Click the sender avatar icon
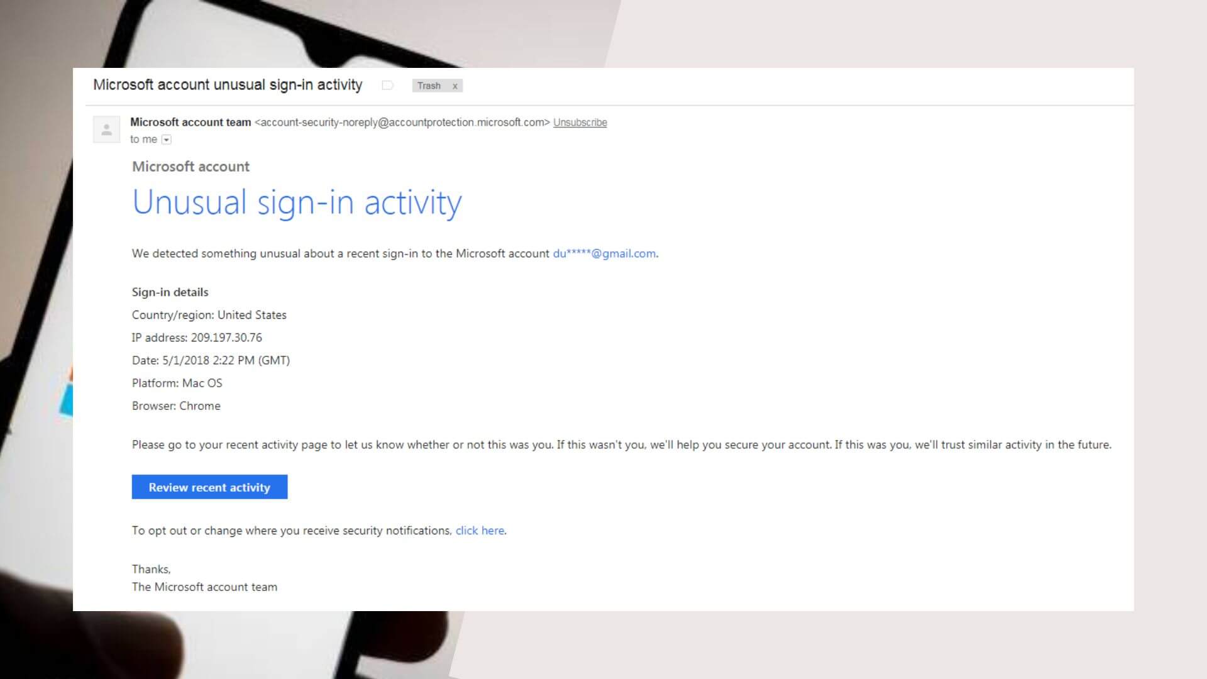 106,130
